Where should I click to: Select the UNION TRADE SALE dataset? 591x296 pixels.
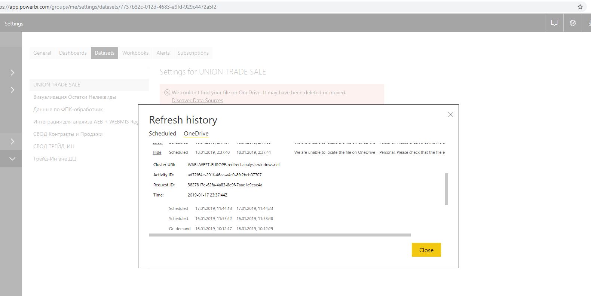tap(89, 85)
